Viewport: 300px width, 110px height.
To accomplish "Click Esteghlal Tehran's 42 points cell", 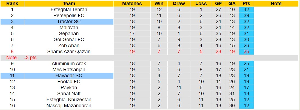I will coord(246,10).
